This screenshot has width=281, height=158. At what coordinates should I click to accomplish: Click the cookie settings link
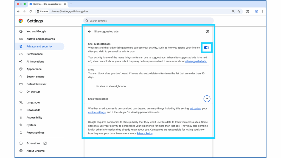[97, 112]
